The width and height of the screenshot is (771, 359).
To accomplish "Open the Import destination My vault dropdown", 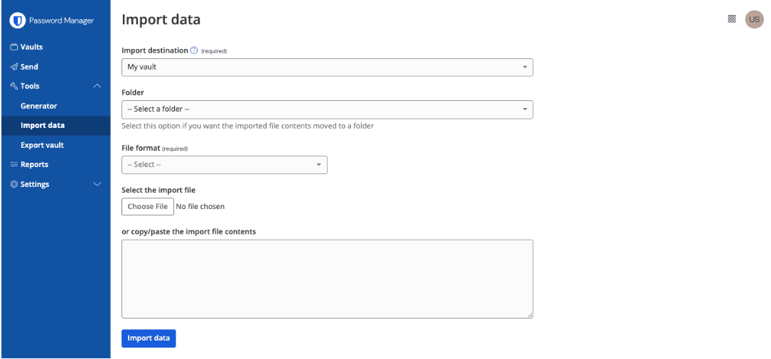I will coord(328,68).
